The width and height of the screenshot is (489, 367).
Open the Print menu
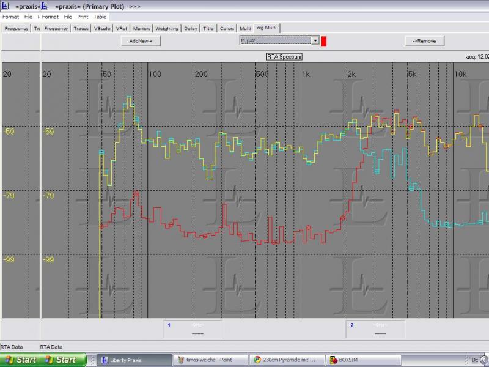(83, 17)
